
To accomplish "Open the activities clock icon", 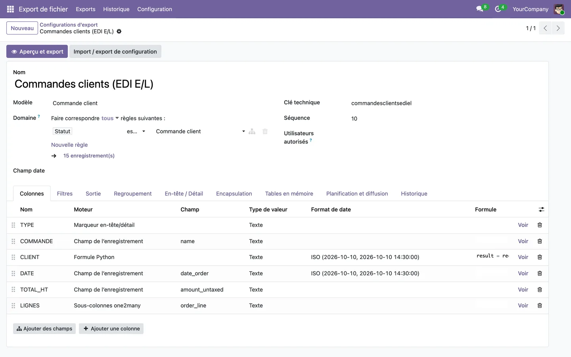I will pyautogui.click(x=498, y=9).
